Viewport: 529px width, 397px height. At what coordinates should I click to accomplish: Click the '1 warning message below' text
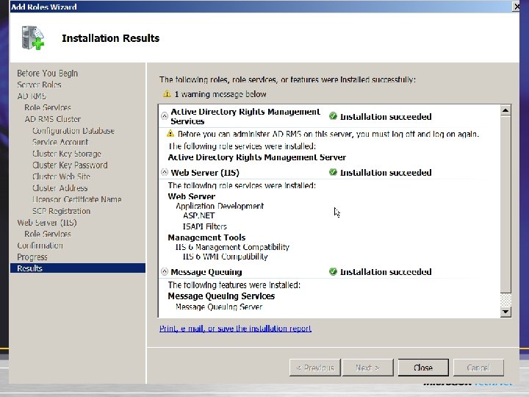[x=220, y=94]
